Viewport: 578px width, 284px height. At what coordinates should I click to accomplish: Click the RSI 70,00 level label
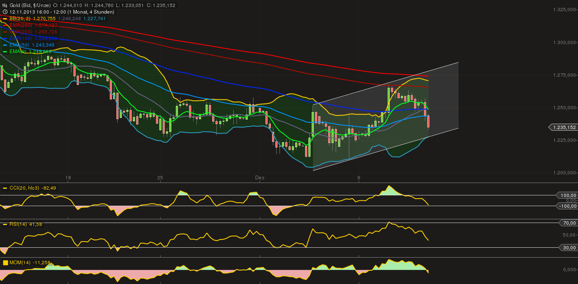pyautogui.click(x=567, y=223)
